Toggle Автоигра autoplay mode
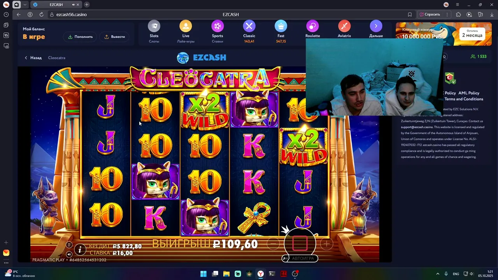This screenshot has height=280, width=498. (300, 258)
